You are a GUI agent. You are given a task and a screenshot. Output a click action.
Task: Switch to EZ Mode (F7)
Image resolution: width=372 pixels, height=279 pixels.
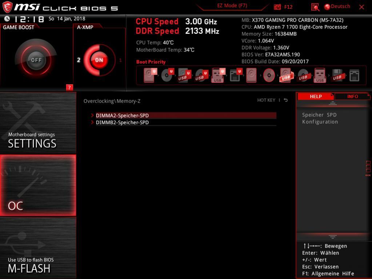(232, 6)
